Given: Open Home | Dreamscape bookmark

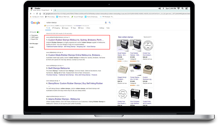Looking at the screenshot, I should point(91,17).
